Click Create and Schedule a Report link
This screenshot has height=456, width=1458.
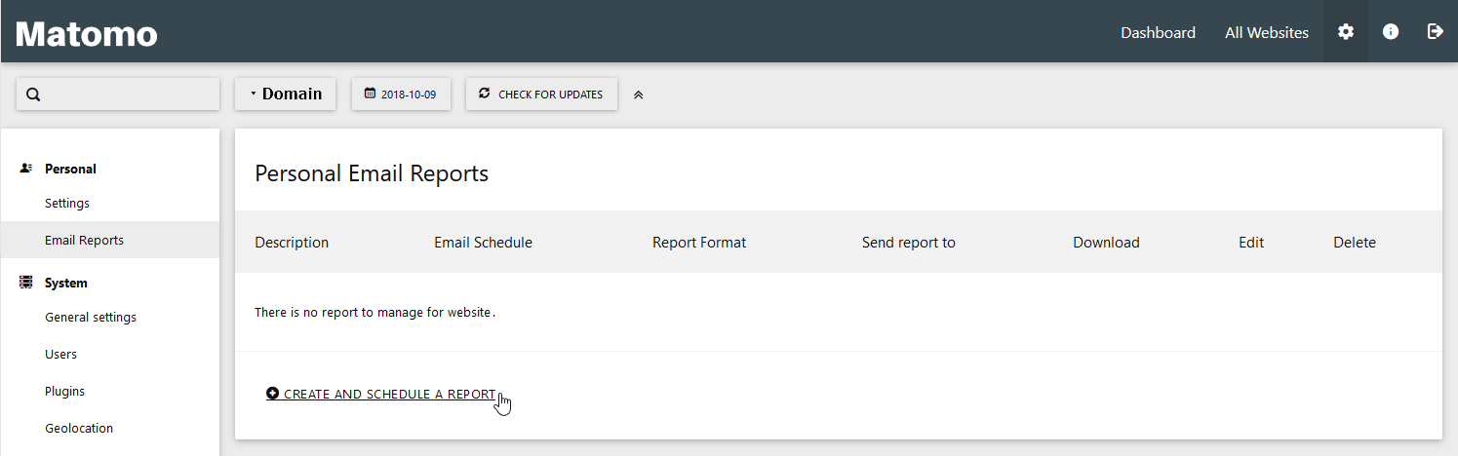click(389, 394)
